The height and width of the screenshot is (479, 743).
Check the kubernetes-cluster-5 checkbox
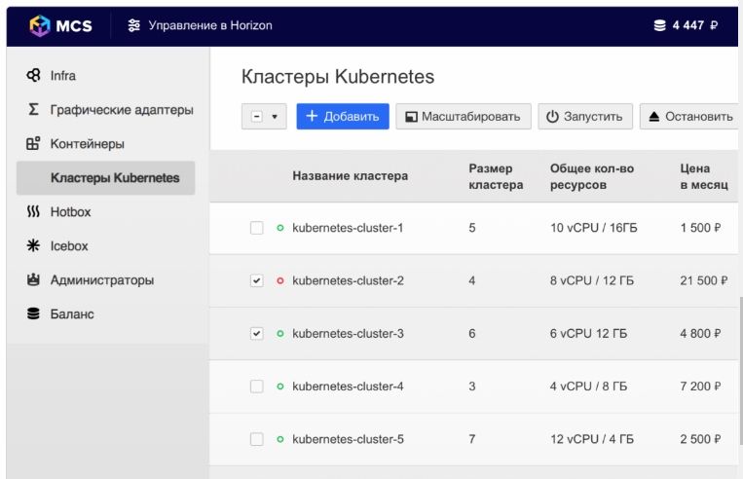click(x=256, y=439)
